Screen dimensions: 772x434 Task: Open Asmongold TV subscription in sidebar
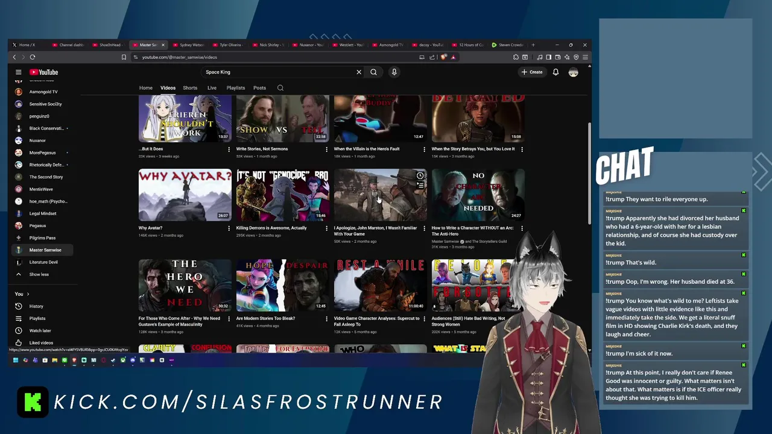[42, 92]
